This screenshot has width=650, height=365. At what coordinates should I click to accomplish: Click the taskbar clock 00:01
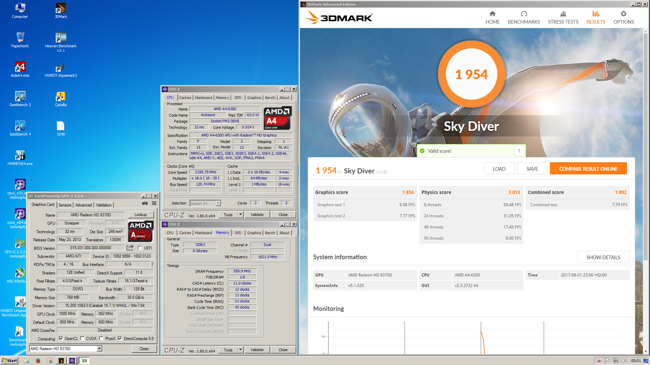tap(636, 361)
